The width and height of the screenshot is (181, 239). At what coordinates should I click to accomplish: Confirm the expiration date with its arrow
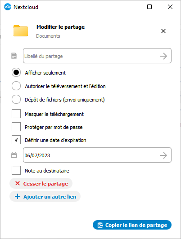(x=163, y=155)
